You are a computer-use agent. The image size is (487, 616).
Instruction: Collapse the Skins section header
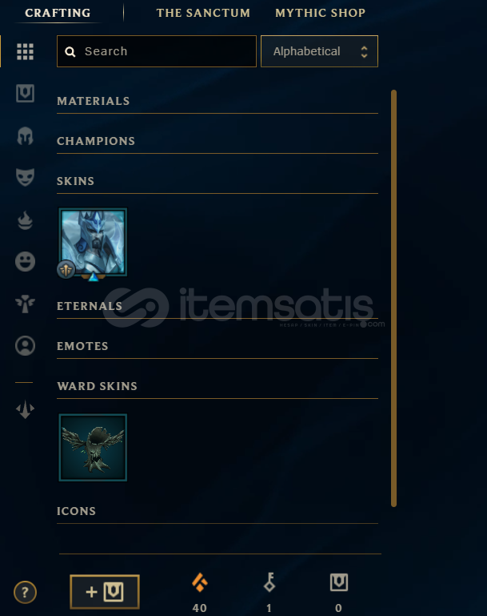click(218, 181)
